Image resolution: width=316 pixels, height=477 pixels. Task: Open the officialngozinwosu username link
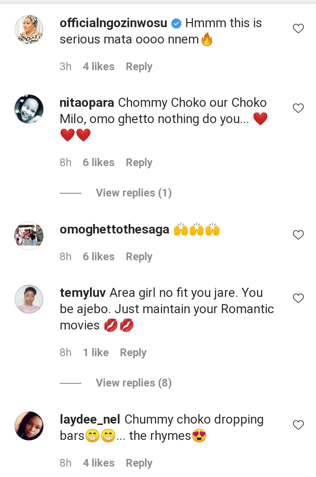pos(113,23)
